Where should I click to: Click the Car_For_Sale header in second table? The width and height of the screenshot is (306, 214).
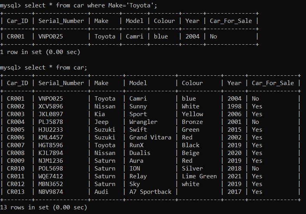pyautogui.click(x=273, y=83)
